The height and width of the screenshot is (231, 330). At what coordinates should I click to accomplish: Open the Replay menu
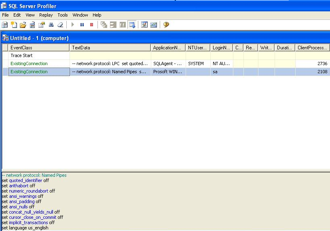[x=46, y=15]
